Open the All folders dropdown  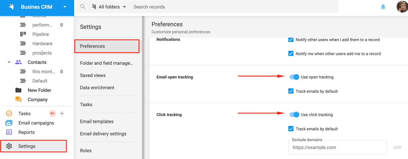[x=109, y=7]
